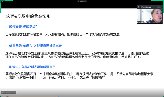This screenshot has width=164, height=97.
Task: Open the emoji picker in chat bar
Action: 3,92
